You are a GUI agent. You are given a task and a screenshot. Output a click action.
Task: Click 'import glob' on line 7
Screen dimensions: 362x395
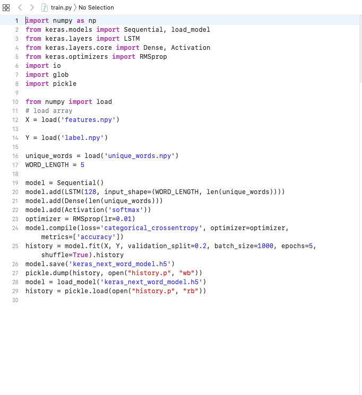tap(47, 75)
